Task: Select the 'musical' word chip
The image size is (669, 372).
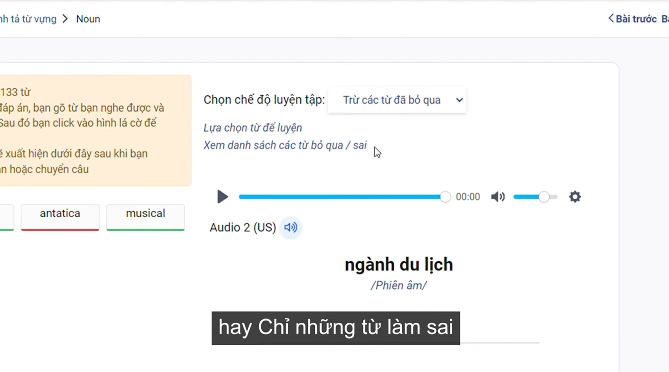Action: [x=146, y=217]
